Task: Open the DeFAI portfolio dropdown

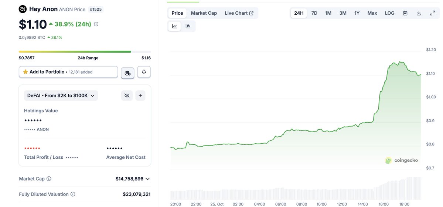Action: 61,96
